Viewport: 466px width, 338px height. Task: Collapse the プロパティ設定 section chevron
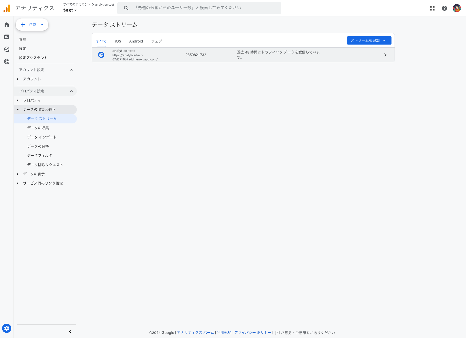[71, 91]
